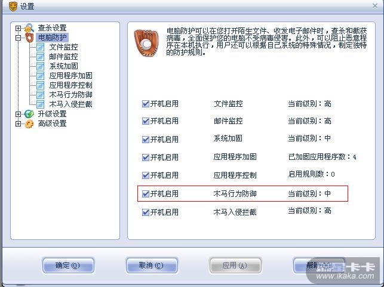
Task: Select 电脑防护 in the tree
Action: (52, 38)
